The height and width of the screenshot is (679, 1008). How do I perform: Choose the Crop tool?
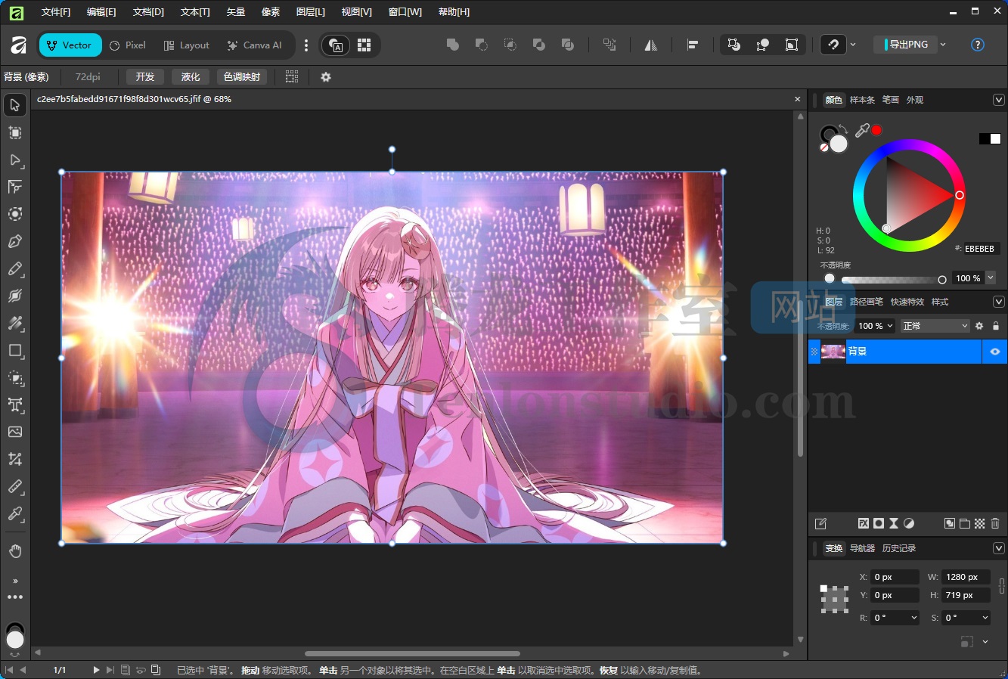(x=15, y=459)
